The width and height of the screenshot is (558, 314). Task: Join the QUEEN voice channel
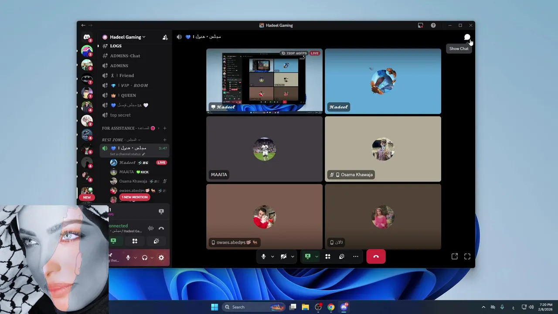pyautogui.click(x=134, y=95)
